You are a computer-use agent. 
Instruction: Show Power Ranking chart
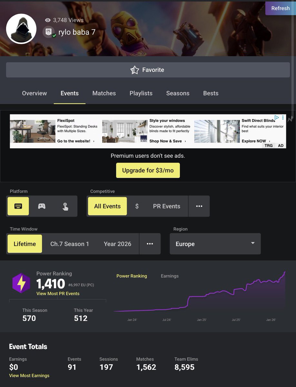(x=132, y=276)
